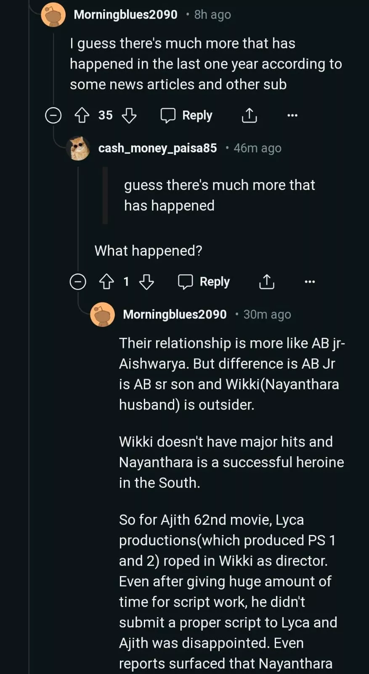The width and height of the screenshot is (369, 674).
Task: Tap the quoted text block in reply
Action: [x=219, y=195]
